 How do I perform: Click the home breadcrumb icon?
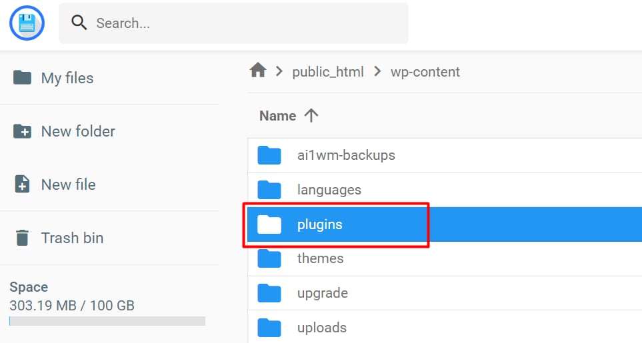(258, 71)
